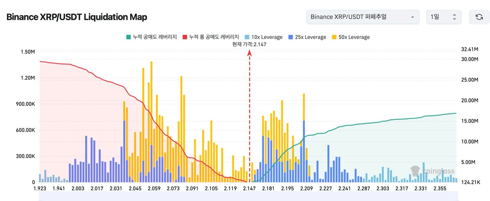490x201 pixels.
Task: Click the 2.181 price axis label
Action: click(x=269, y=188)
